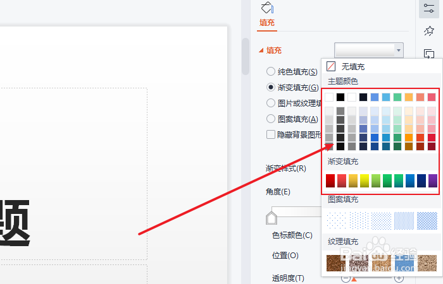This screenshot has width=443, height=284.
Task: Choose the light red gradient fill preset
Action: 342,181
